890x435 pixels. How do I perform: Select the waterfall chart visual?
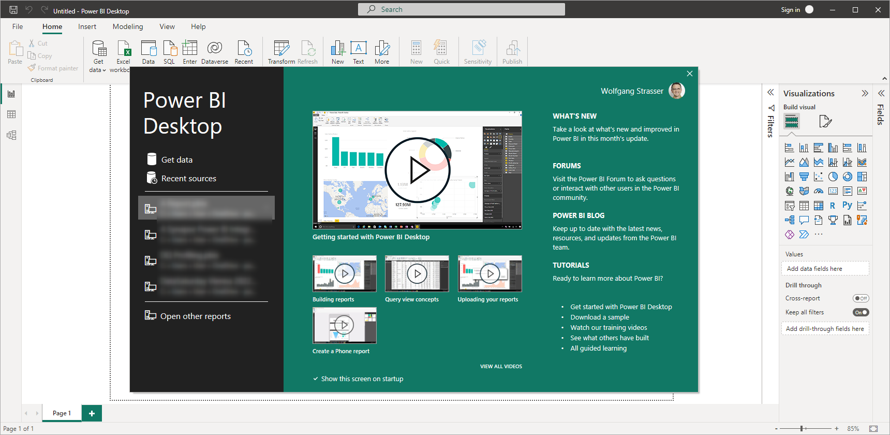[789, 177]
